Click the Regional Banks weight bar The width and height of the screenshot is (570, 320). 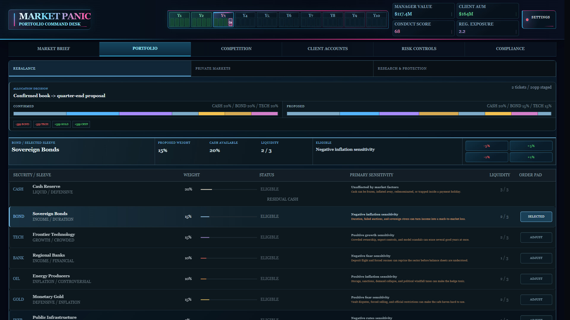click(x=229, y=258)
